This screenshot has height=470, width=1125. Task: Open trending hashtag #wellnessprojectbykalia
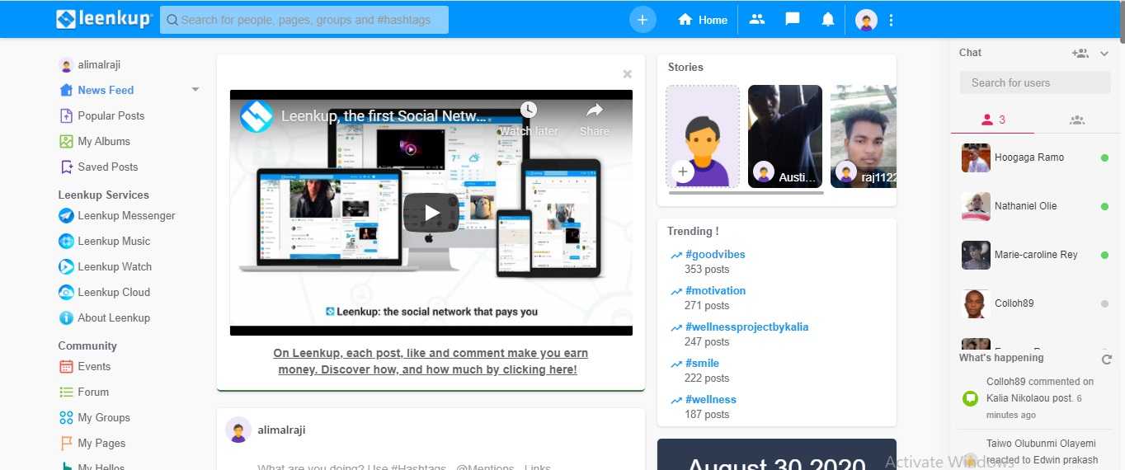click(x=746, y=327)
